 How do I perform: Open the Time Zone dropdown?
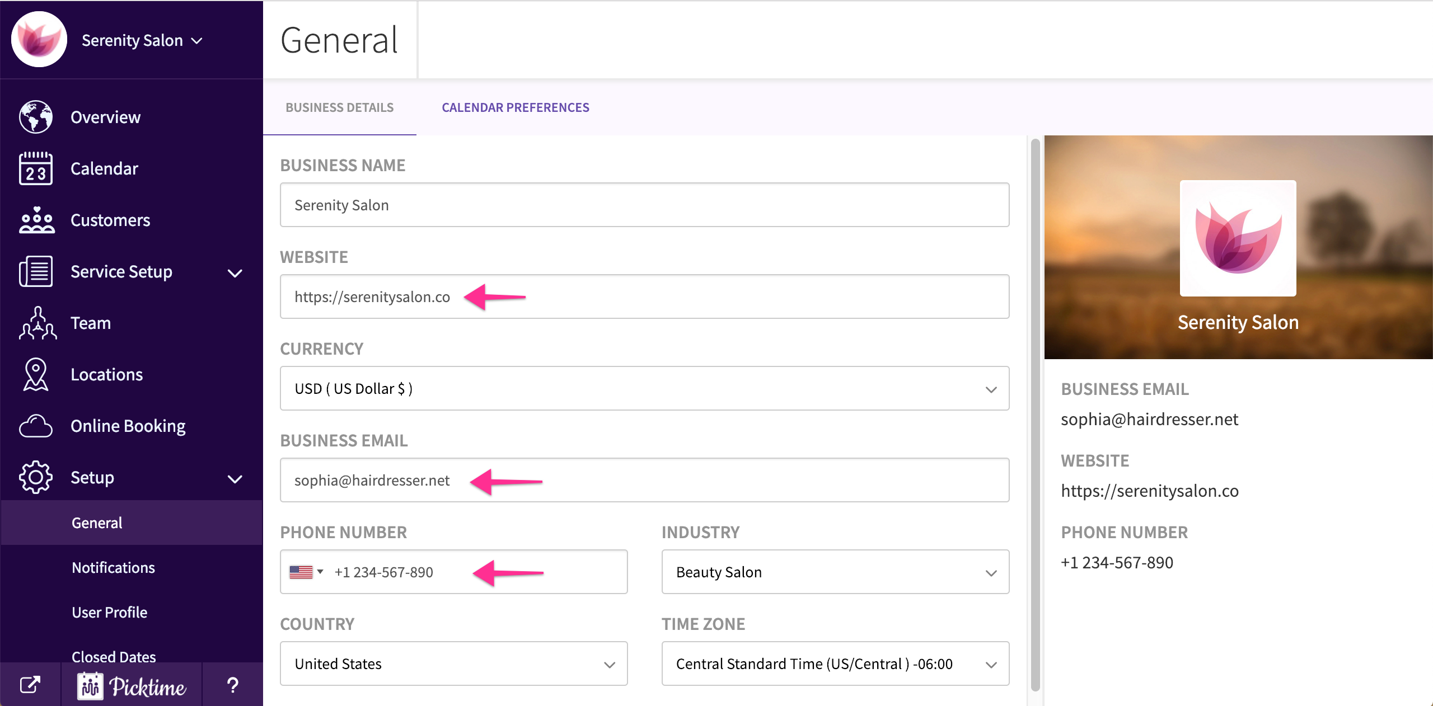pos(835,664)
